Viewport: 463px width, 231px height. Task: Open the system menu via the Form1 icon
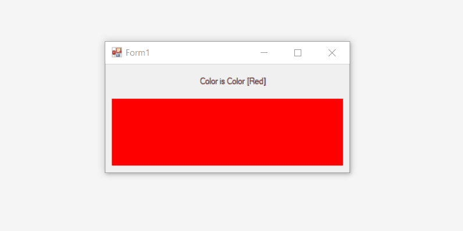point(117,52)
